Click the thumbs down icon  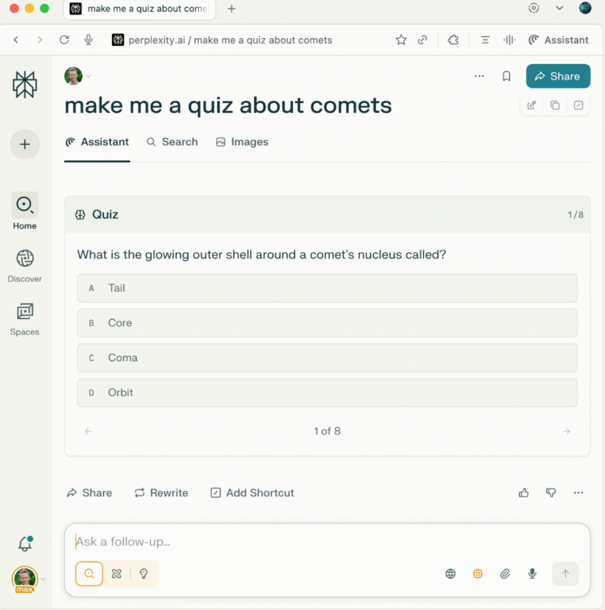click(551, 493)
